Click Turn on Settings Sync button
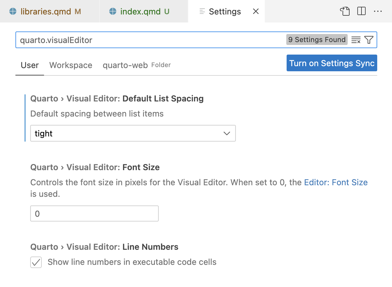The width and height of the screenshot is (392, 287). pyautogui.click(x=332, y=63)
